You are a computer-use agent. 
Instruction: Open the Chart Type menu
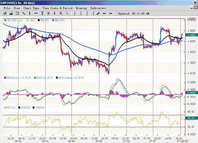31,8
